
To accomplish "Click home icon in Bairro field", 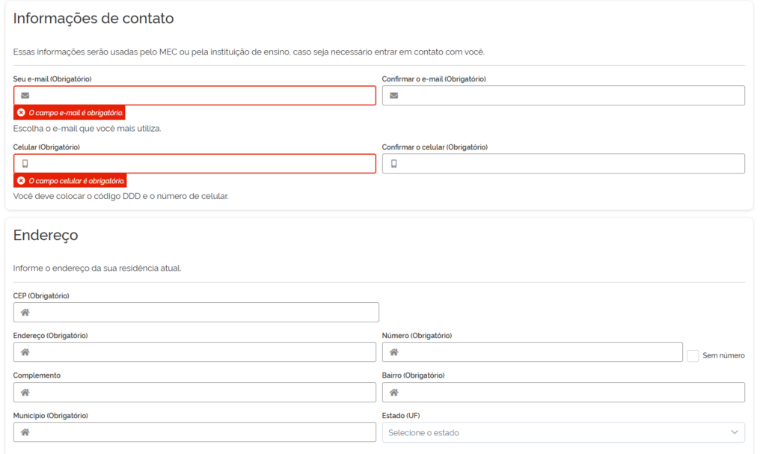I will (393, 392).
